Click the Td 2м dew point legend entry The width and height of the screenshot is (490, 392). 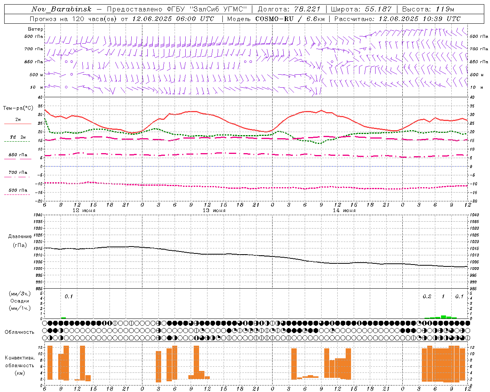point(18,137)
